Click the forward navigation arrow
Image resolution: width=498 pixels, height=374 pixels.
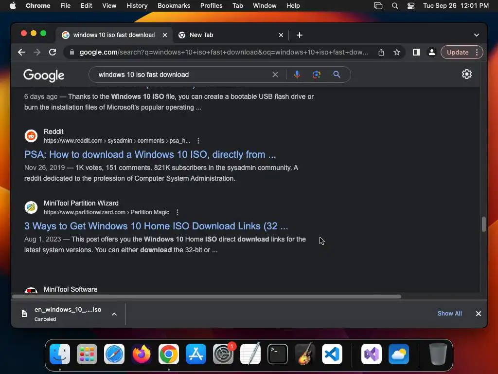click(x=37, y=52)
